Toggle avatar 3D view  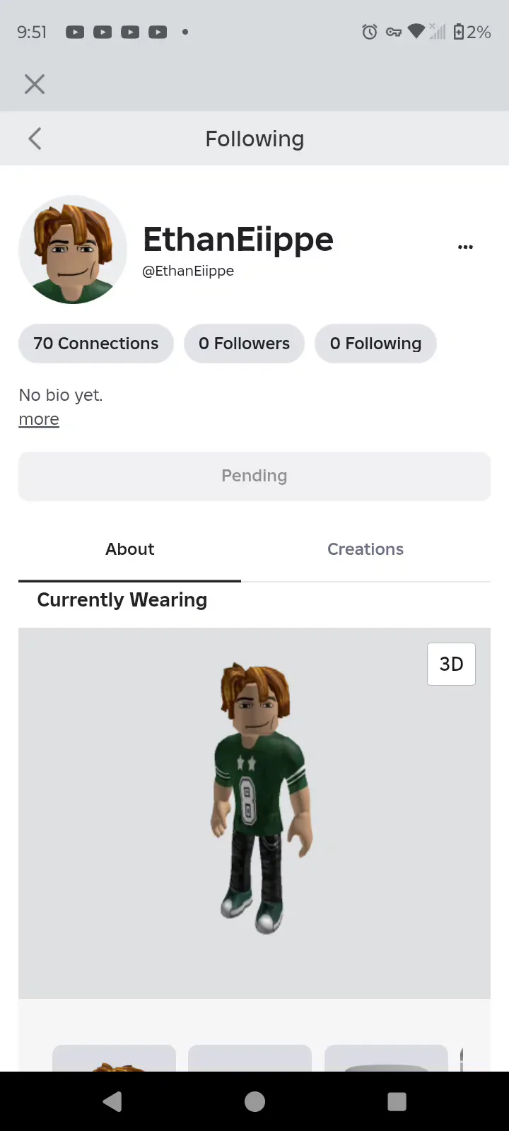pos(451,664)
